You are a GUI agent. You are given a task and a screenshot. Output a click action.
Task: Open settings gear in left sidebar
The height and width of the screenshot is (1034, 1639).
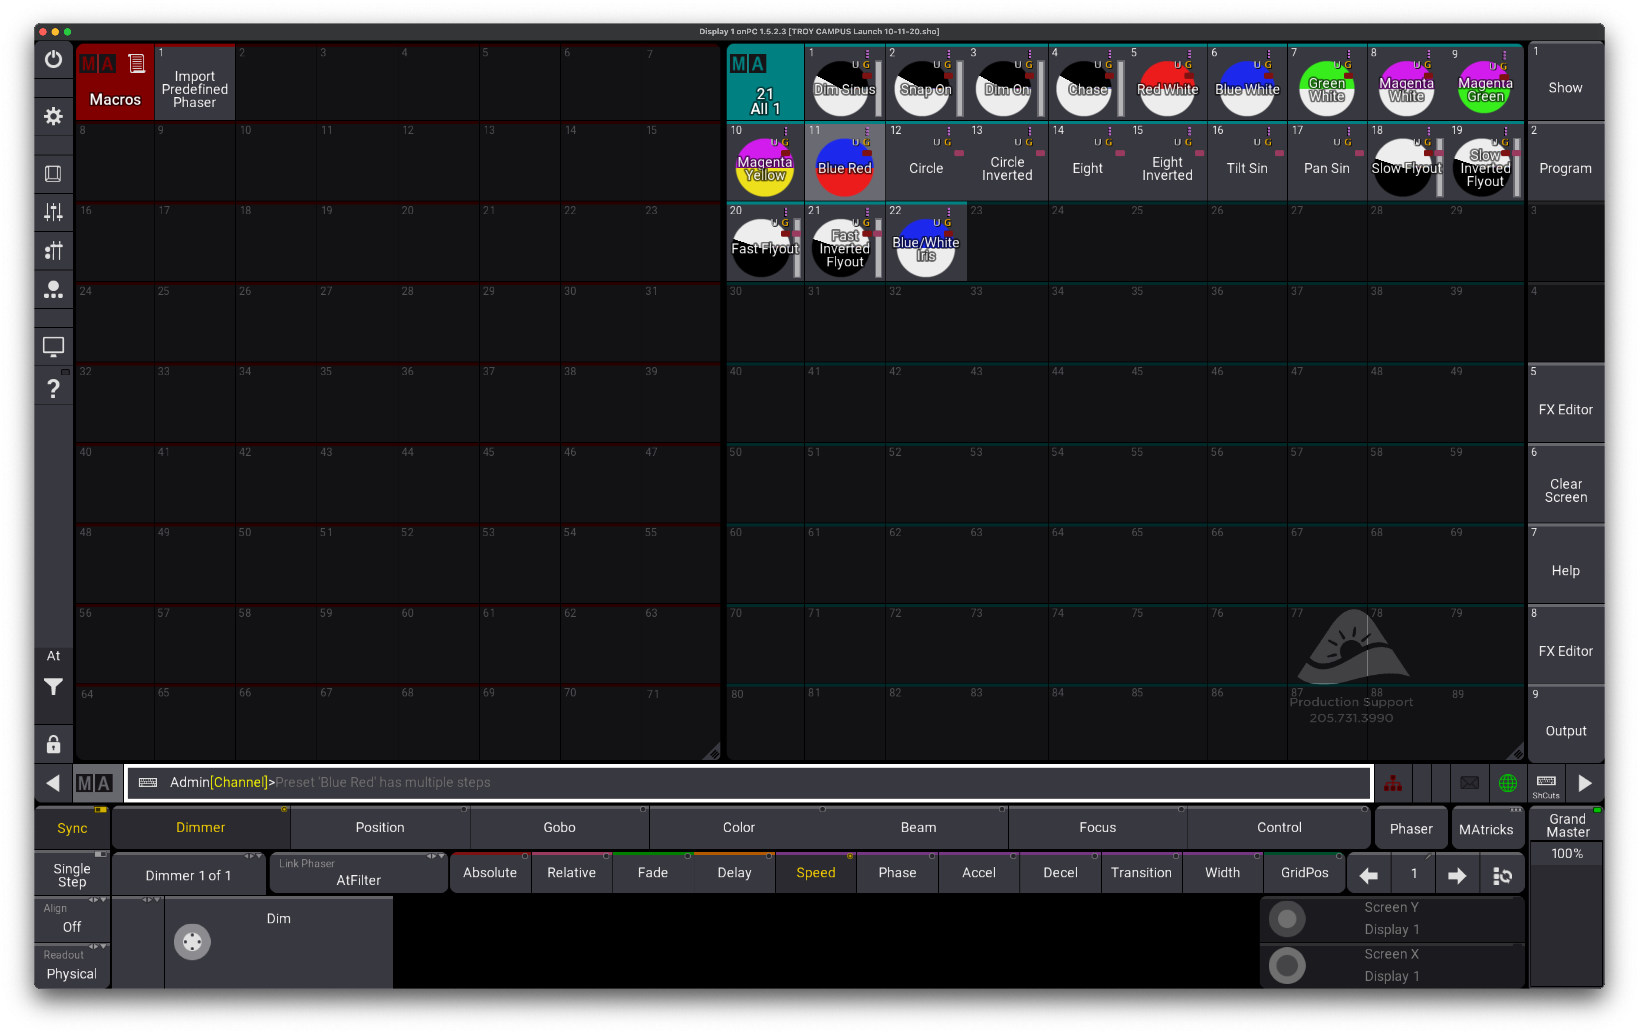53,117
